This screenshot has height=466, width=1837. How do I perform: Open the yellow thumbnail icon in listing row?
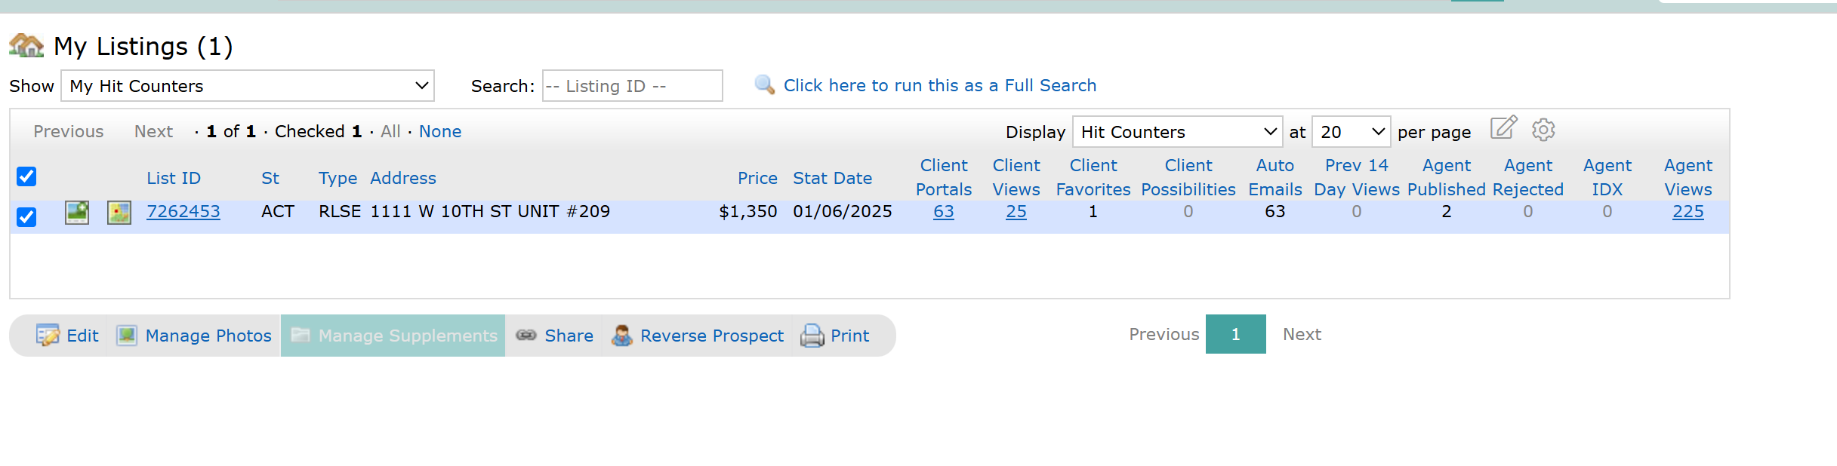click(x=119, y=213)
